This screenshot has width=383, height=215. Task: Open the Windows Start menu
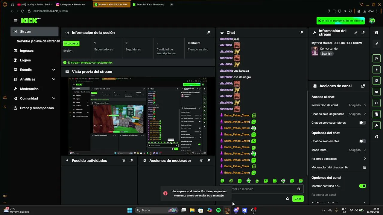(130, 210)
